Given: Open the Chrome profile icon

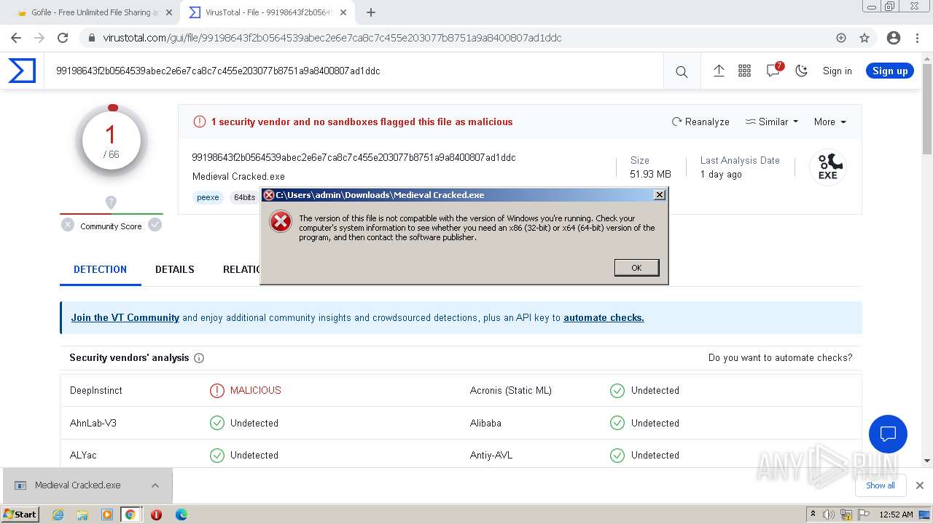Looking at the screenshot, I should (x=894, y=38).
